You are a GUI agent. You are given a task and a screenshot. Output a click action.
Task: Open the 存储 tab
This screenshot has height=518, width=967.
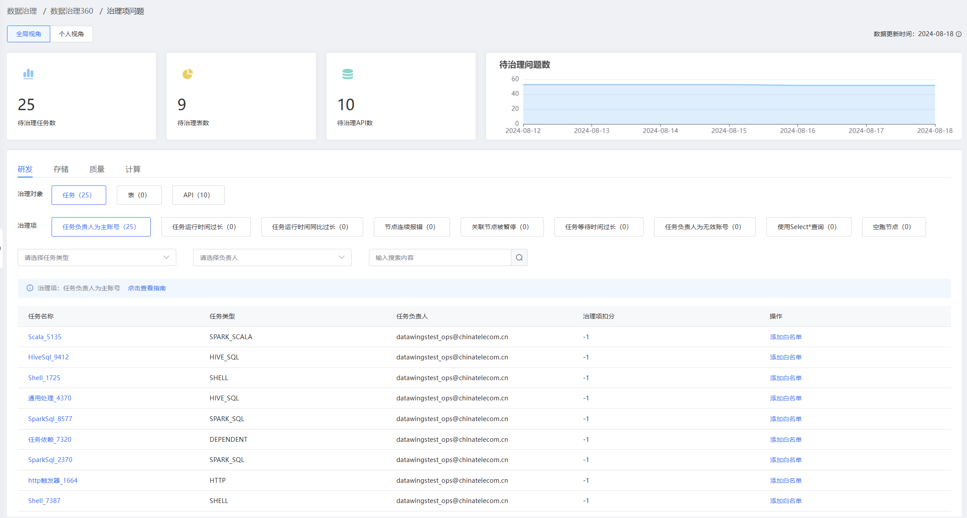(61, 169)
